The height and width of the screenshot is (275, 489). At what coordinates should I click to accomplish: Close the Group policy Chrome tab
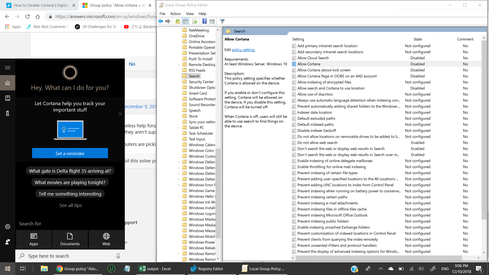point(150,5)
